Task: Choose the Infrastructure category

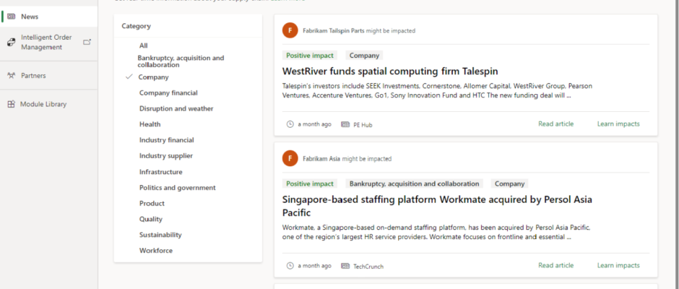Action: (x=160, y=171)
